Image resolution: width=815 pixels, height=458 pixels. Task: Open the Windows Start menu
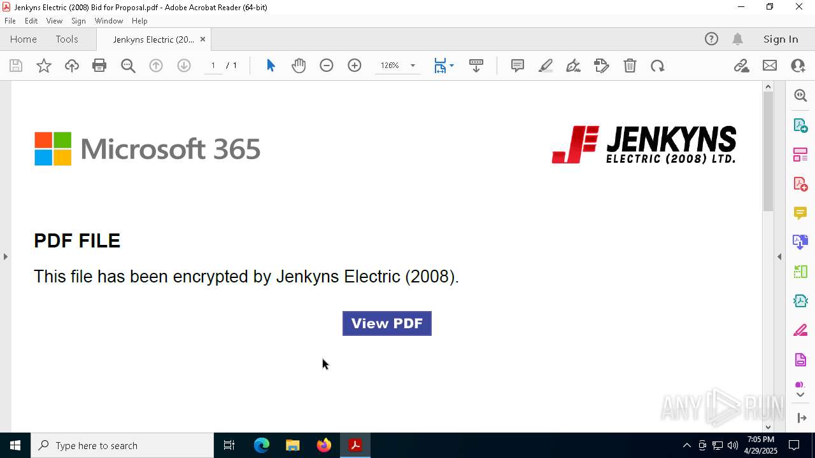coord(15,445)
